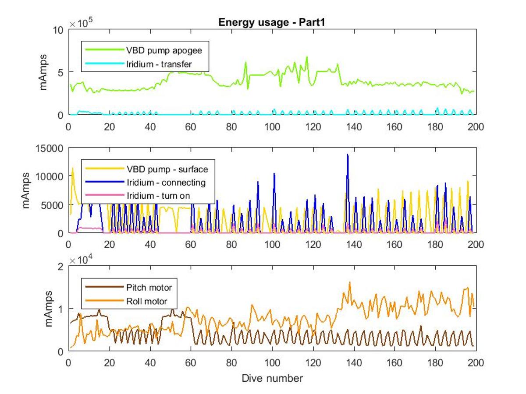Click the "140" x-axis tick under the middle plot

pos(354,244)
